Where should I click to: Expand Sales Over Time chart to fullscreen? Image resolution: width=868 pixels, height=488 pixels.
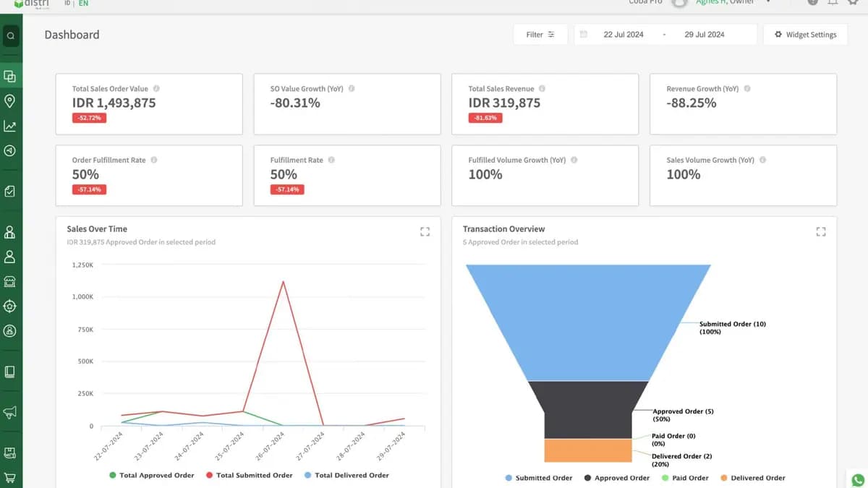(425, 231)
